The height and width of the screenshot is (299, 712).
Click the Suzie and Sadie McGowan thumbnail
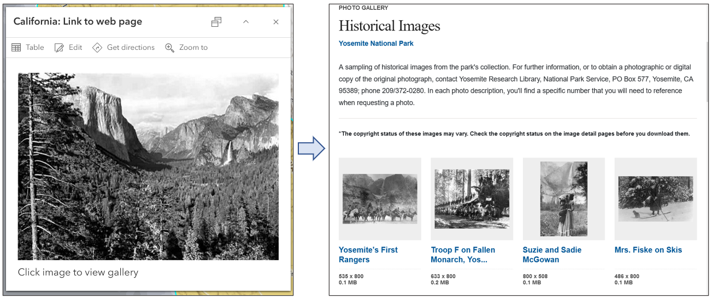563,199
